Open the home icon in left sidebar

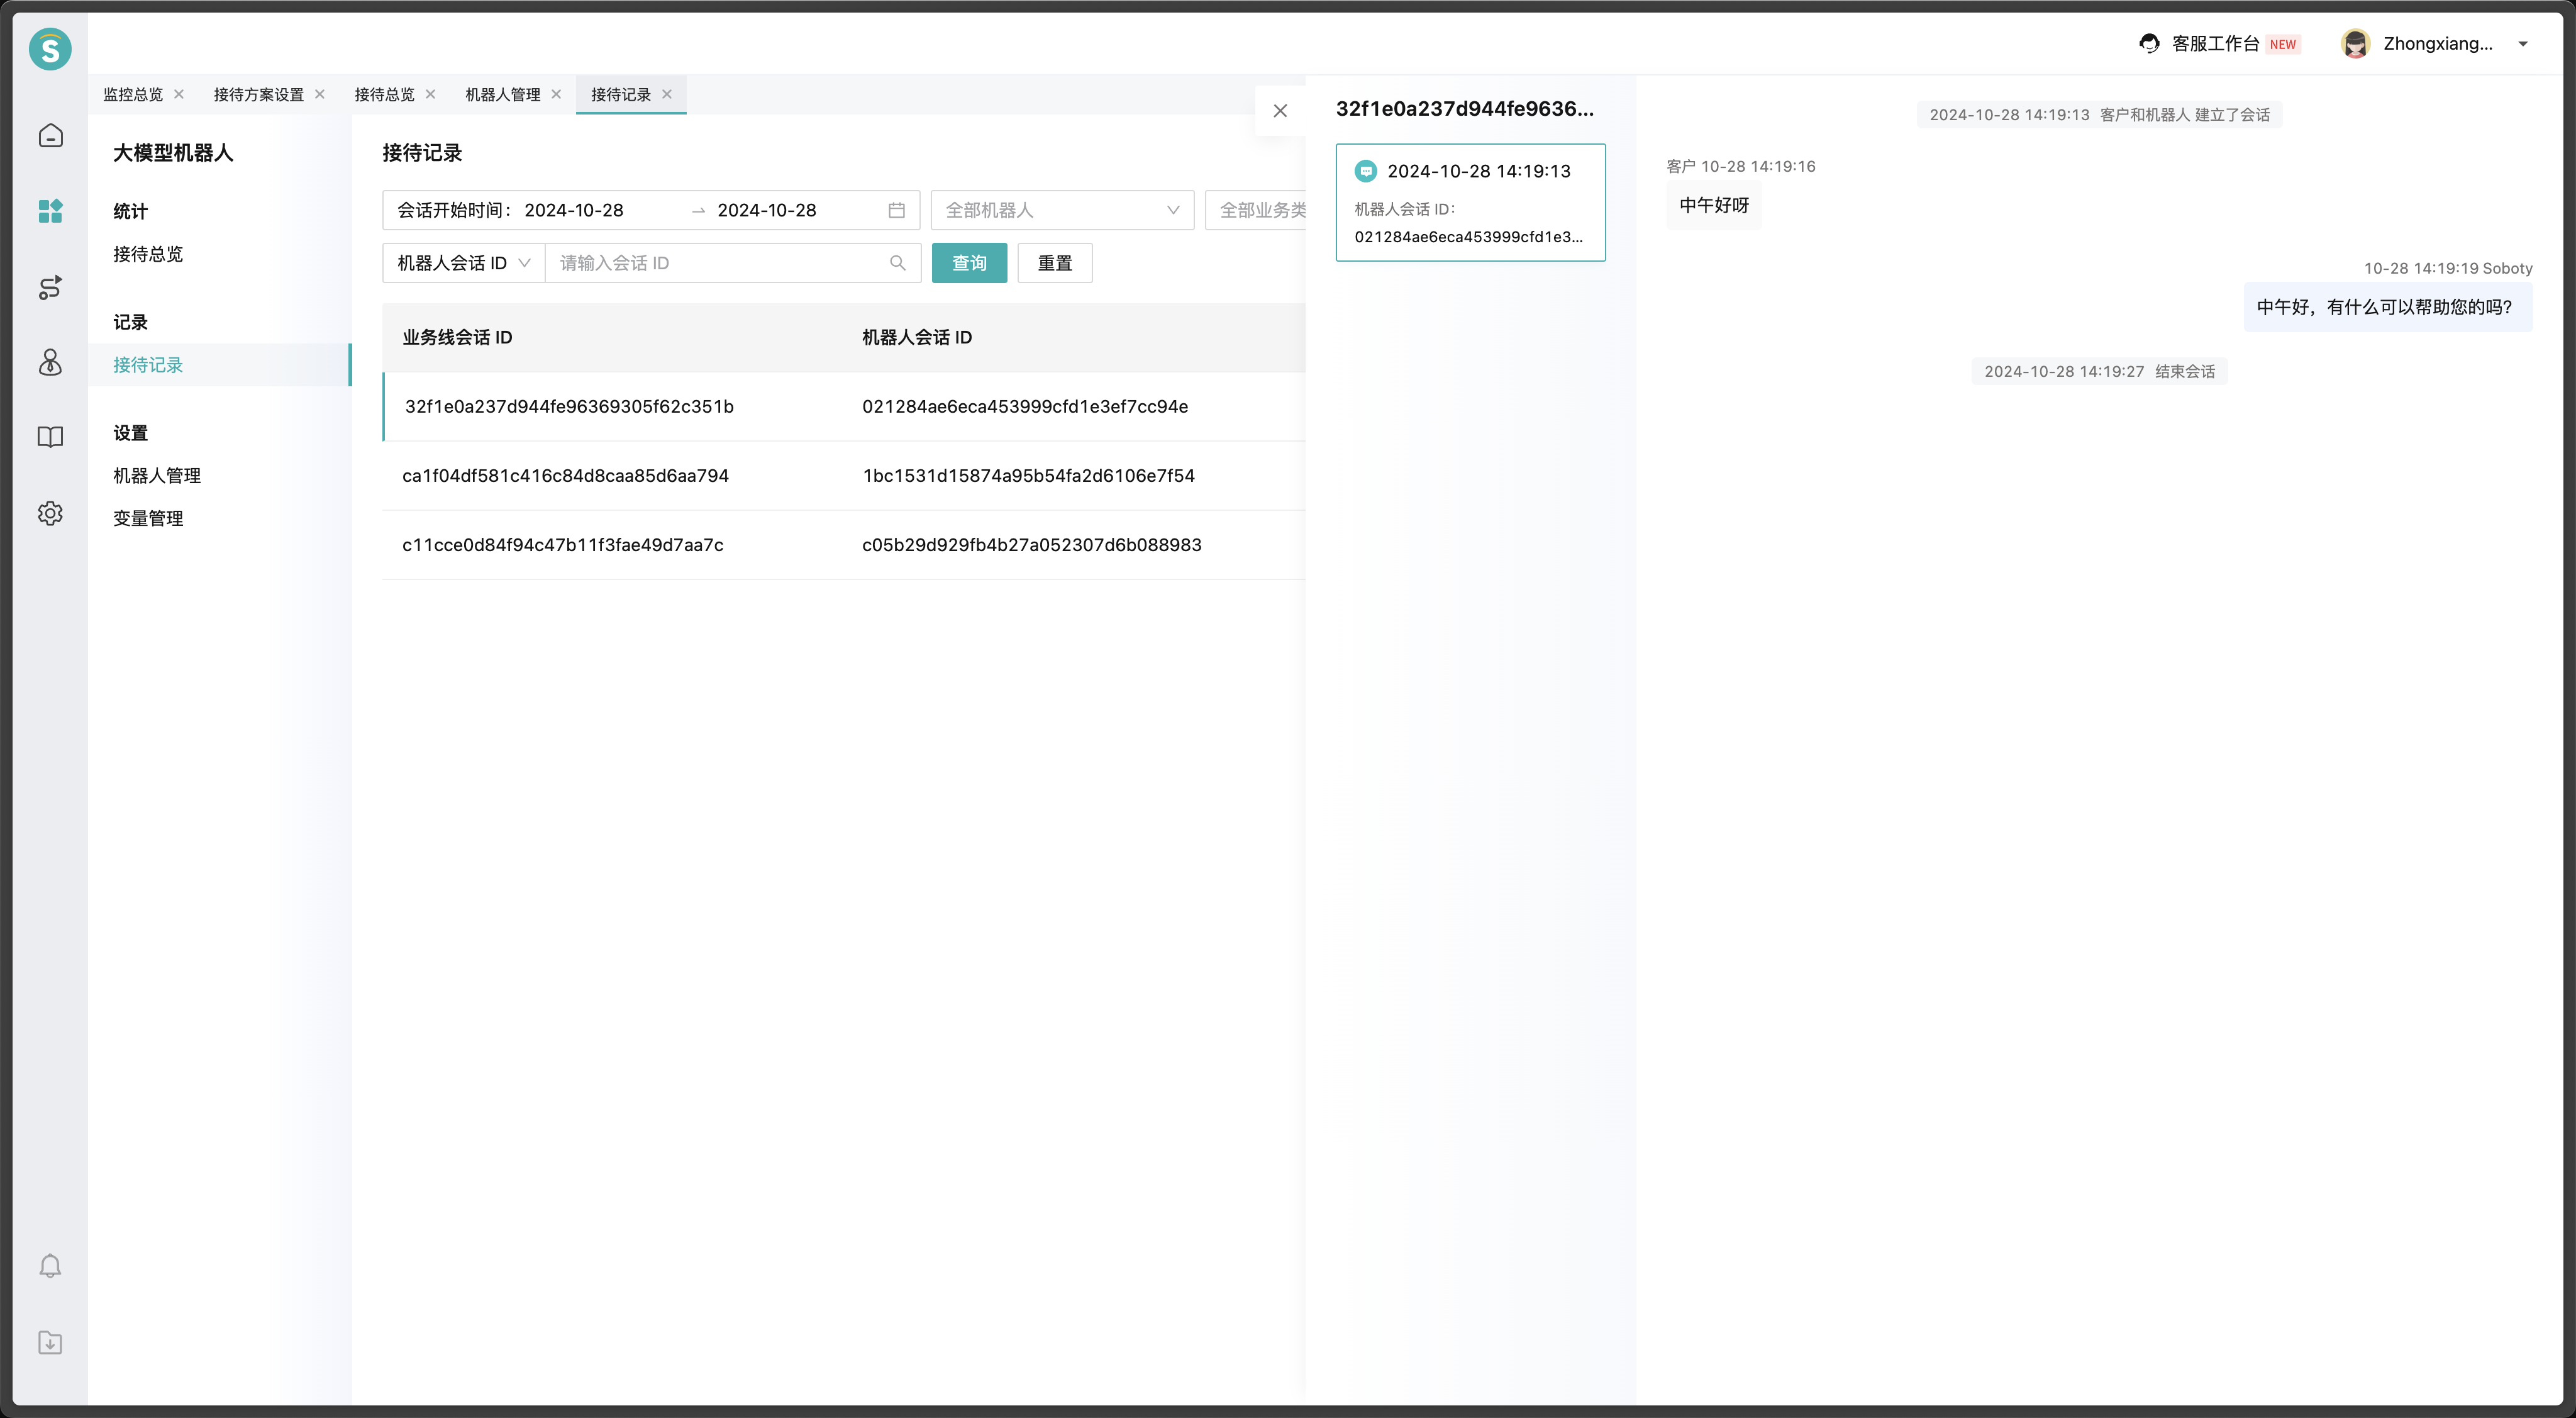point(50,136)
